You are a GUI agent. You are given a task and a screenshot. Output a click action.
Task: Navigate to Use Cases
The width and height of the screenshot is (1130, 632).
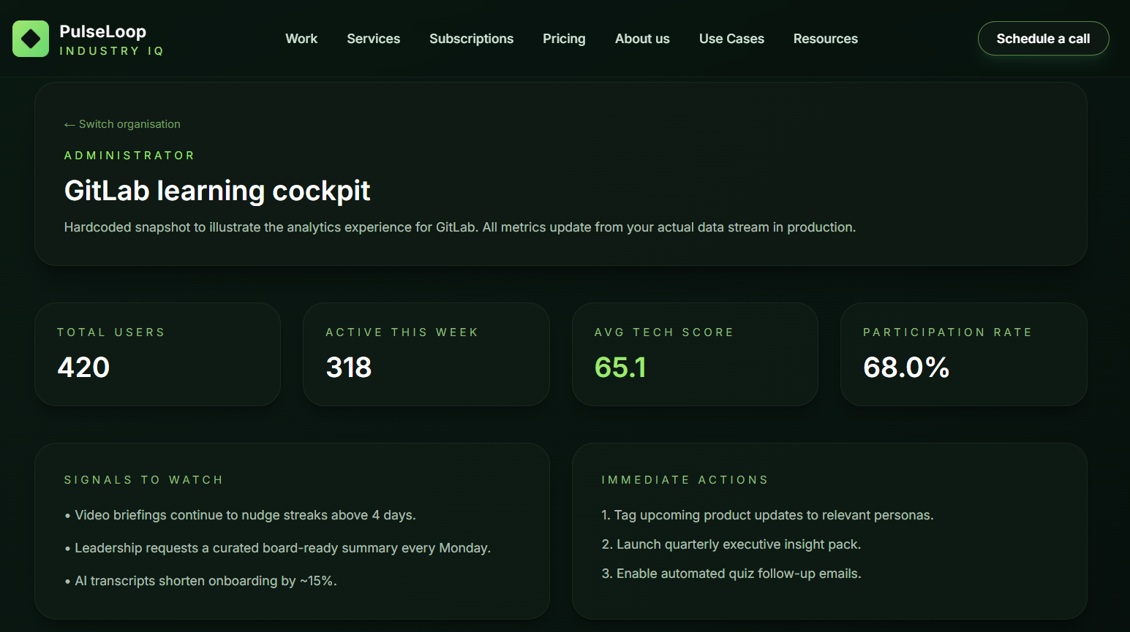coord(731,39)
